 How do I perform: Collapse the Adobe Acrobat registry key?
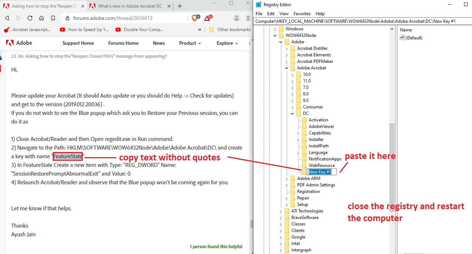(x=287, y=68)
